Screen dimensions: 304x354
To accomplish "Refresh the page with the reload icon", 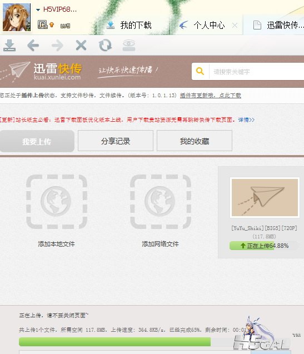I will (x=105, y=45).
